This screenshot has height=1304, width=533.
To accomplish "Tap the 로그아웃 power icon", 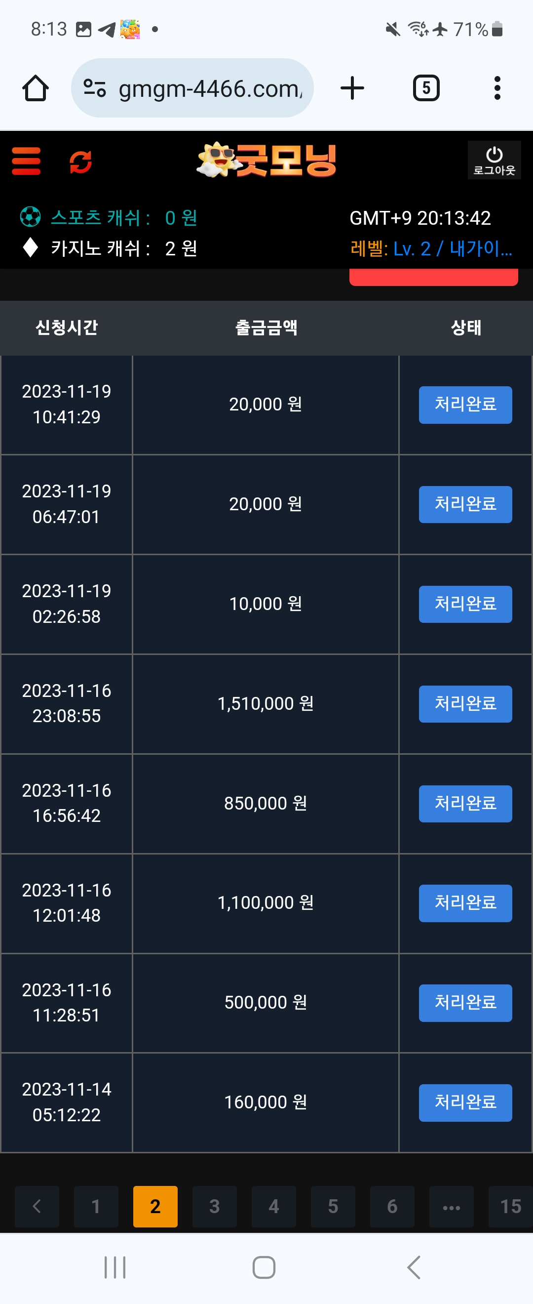I will pyautogui.click(x=494, y=161).
